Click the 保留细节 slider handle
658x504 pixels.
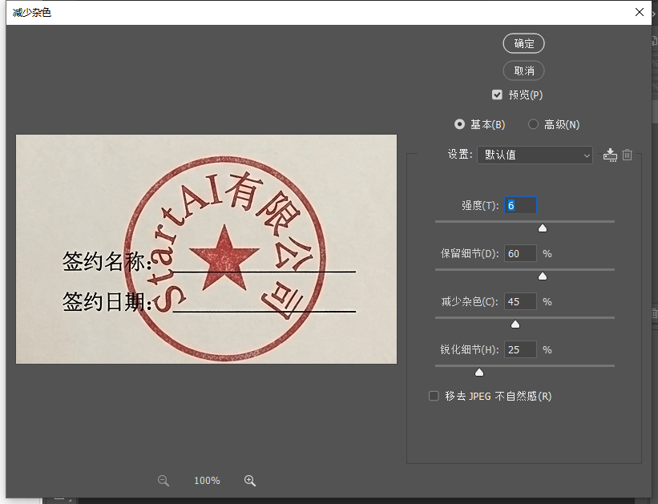click(543, 276)
